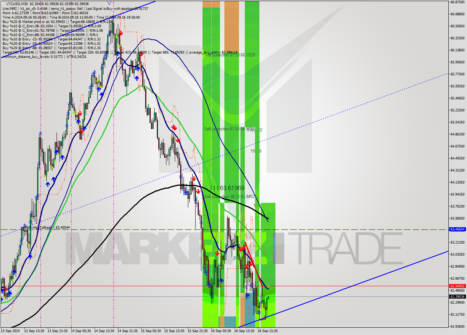The width and height of the screenshot is (467, 335).
Task: Click '16 Sep 05:30' time axis label
Action: coord(221,331)
